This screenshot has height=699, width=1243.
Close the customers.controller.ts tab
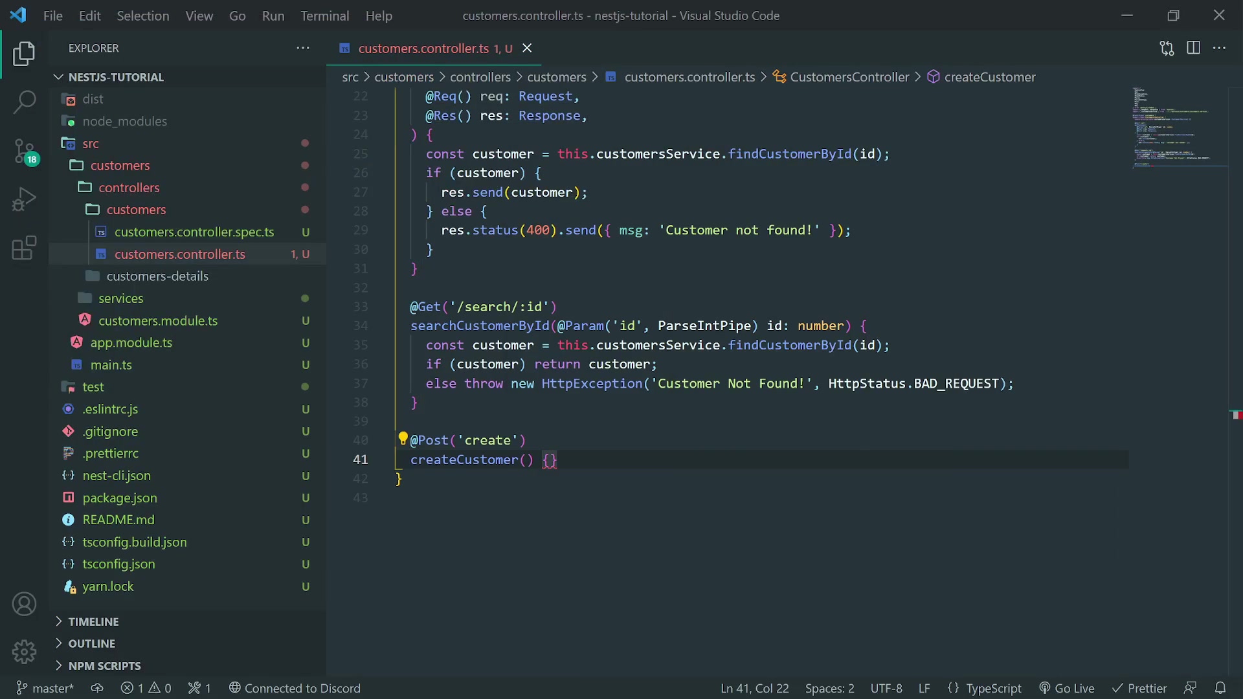[527, 48]
